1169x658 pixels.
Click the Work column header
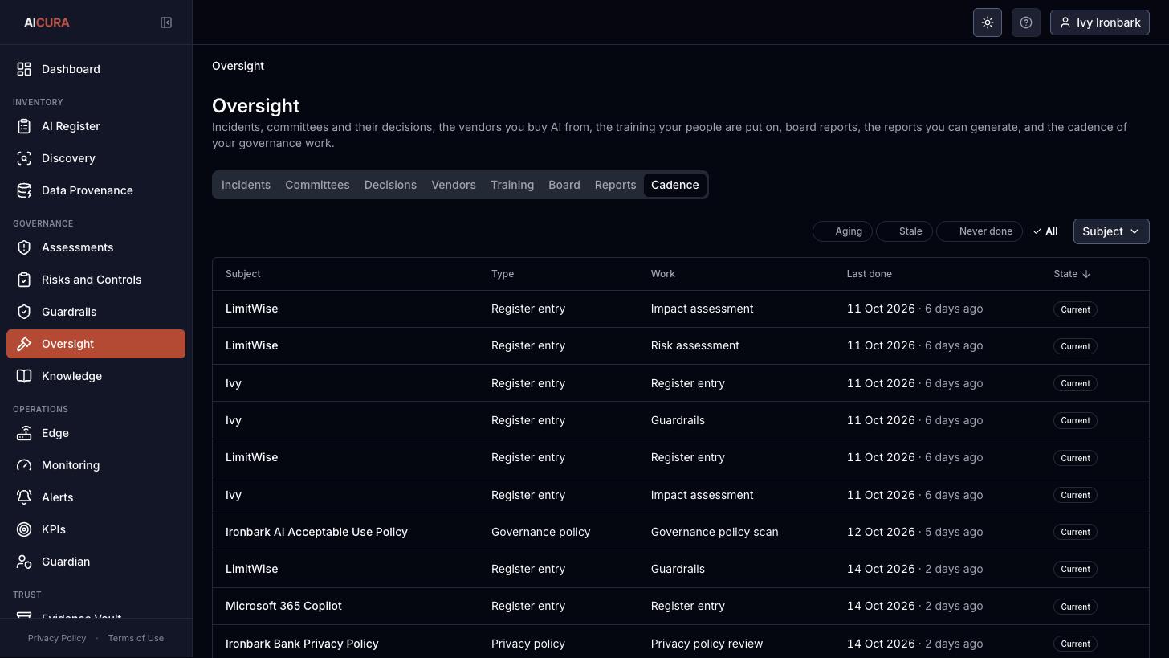click(x=662, y=274)
